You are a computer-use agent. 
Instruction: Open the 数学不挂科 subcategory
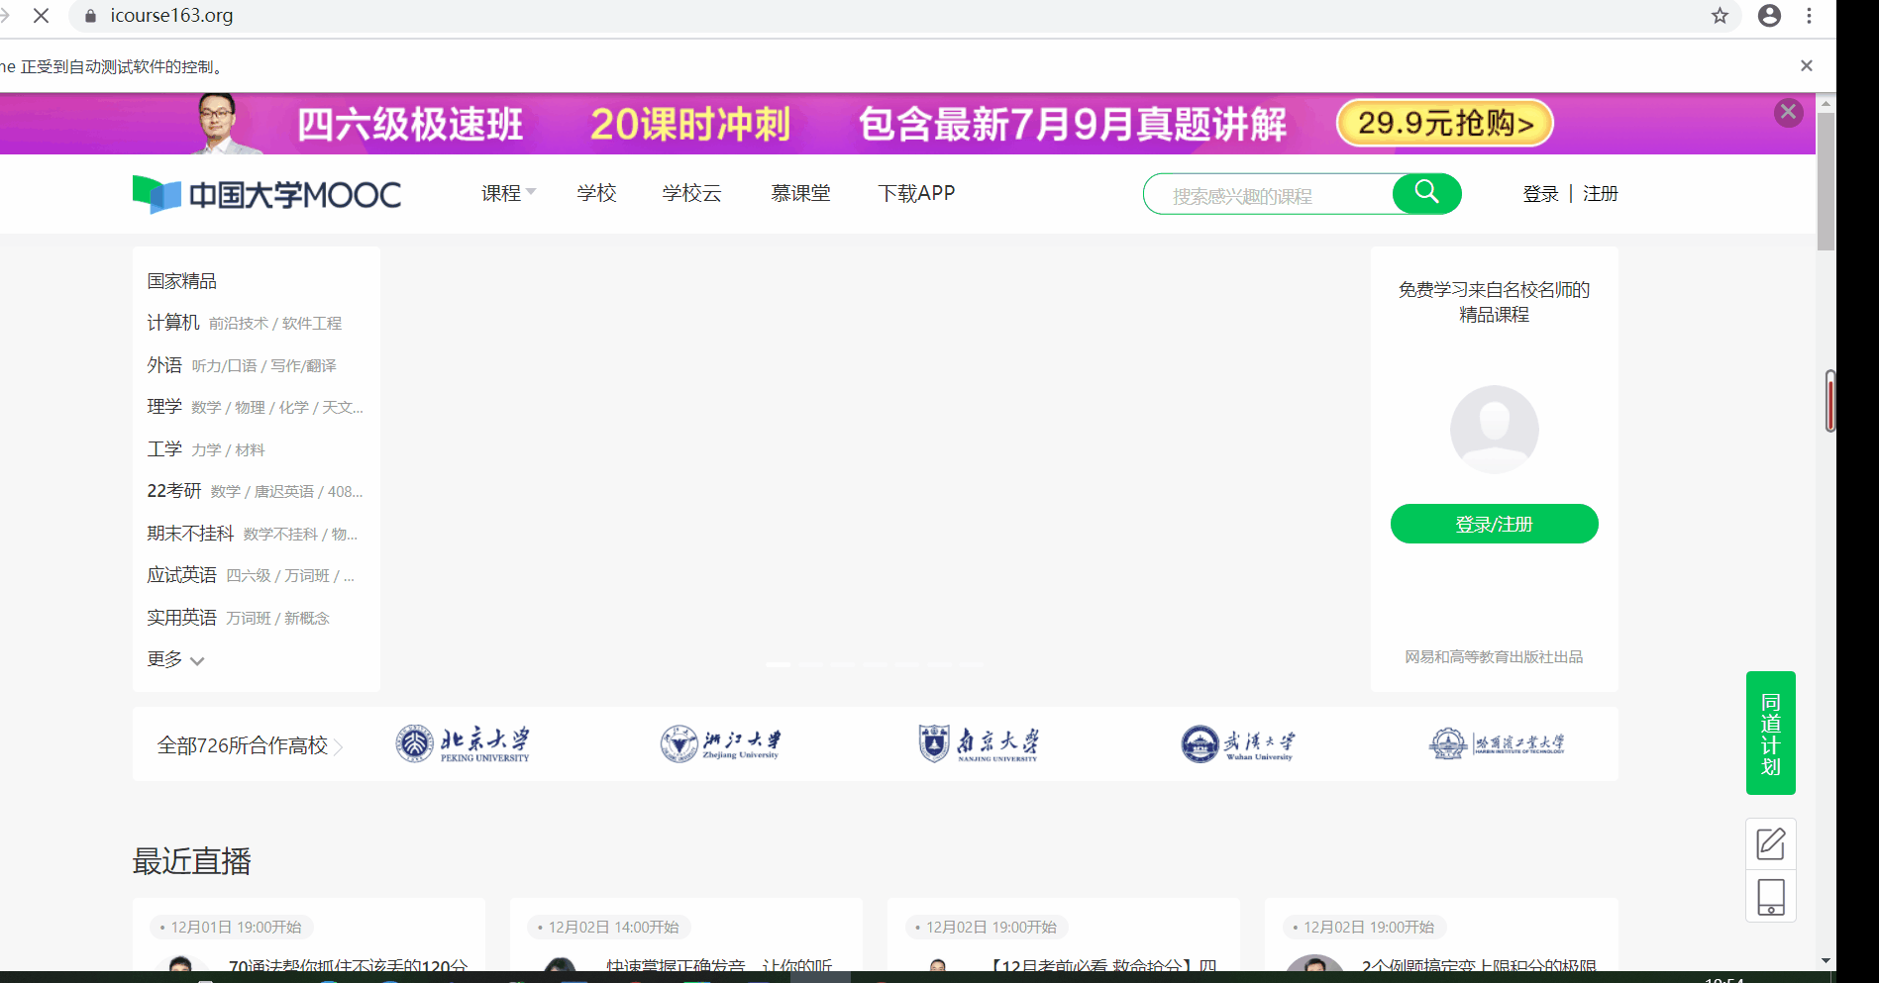[x=280, y=535]
